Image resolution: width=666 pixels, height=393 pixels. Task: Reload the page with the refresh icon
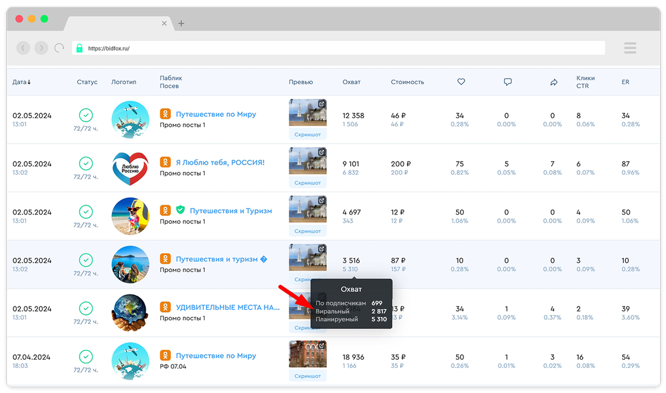tap(59, 48)
